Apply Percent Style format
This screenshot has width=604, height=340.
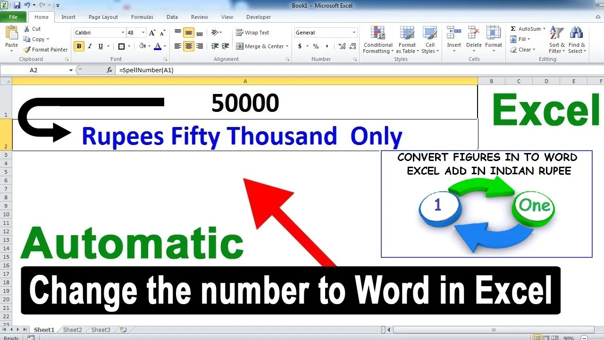click(x=316, y=46)
